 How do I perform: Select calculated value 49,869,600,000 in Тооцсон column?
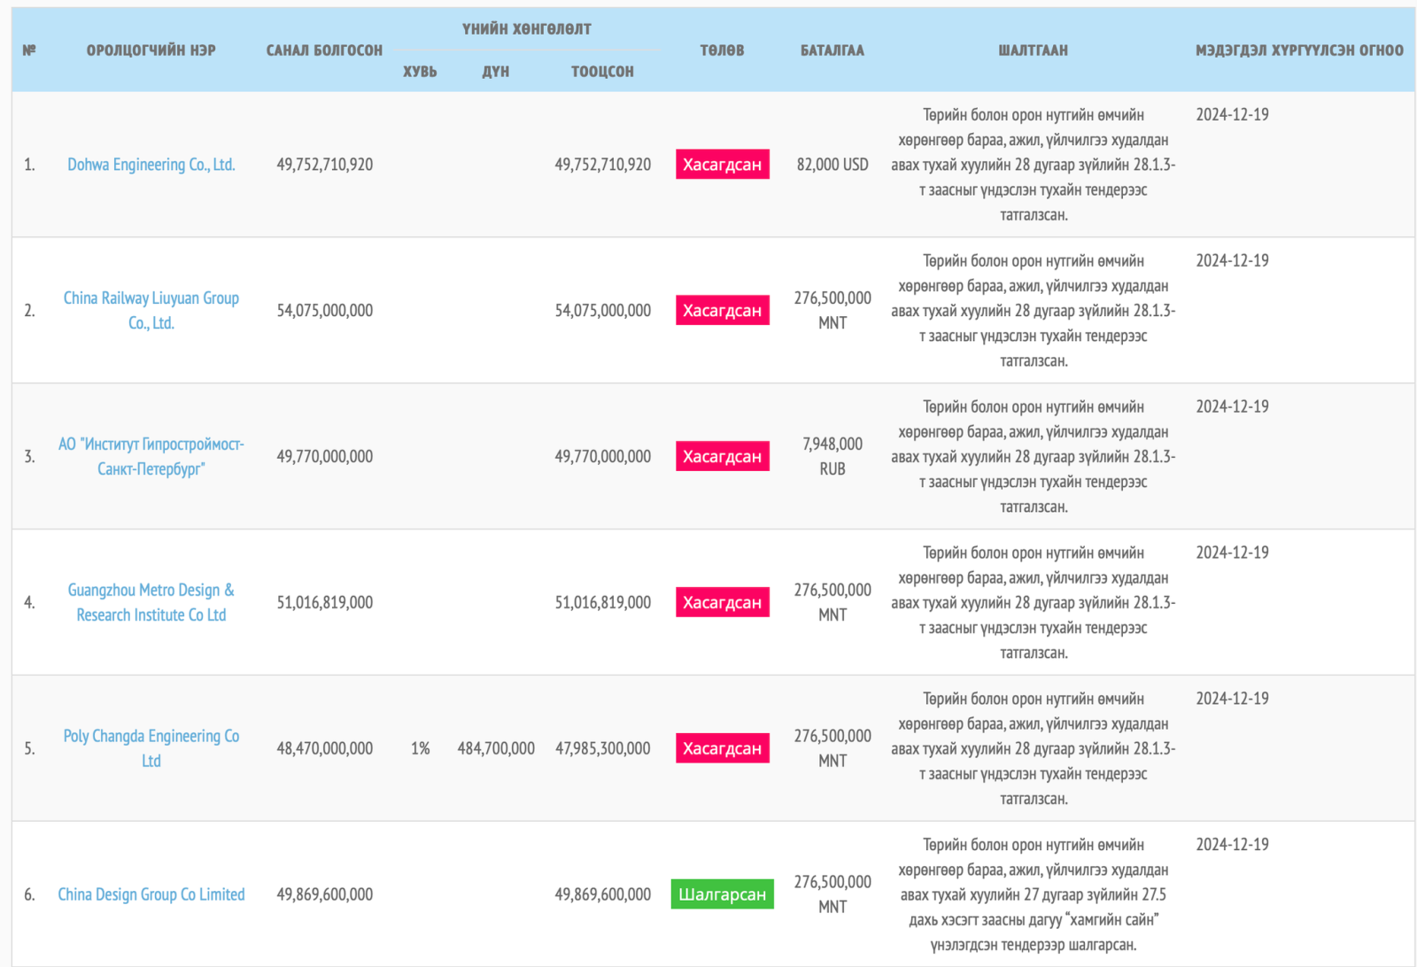[x=603, y=894]
